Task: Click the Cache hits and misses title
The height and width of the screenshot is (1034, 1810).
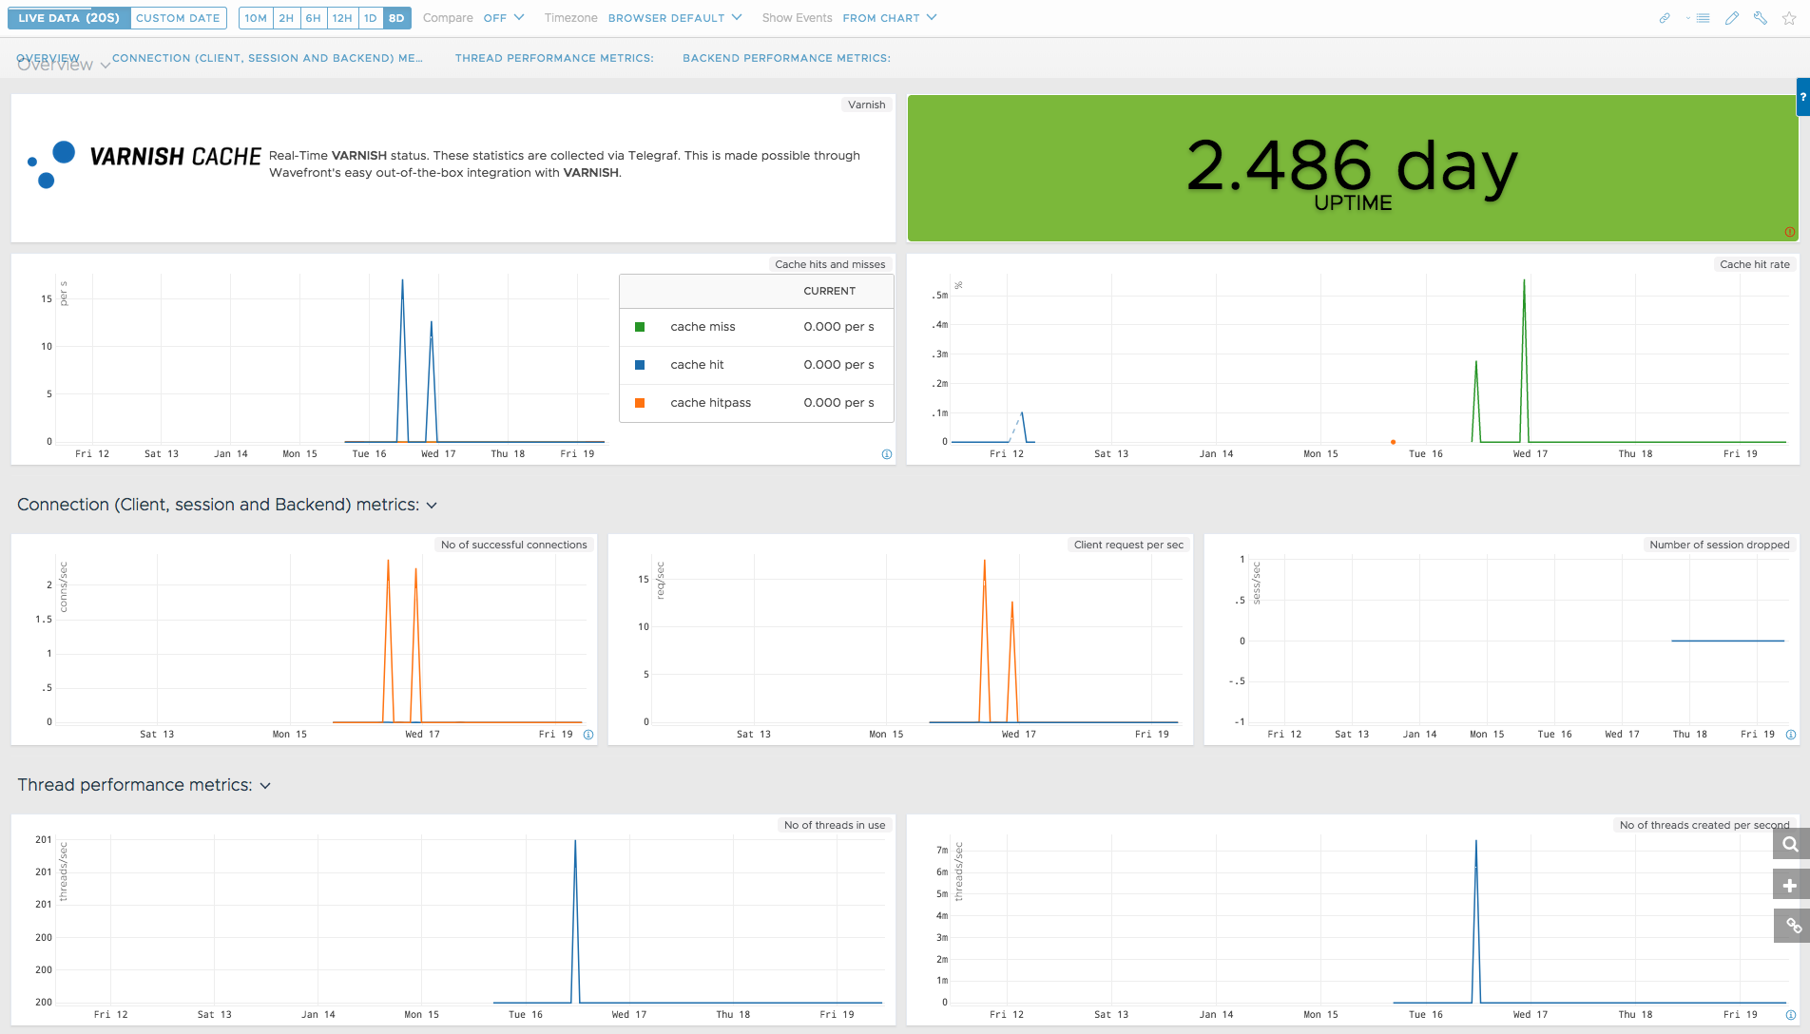Action: 830,264
